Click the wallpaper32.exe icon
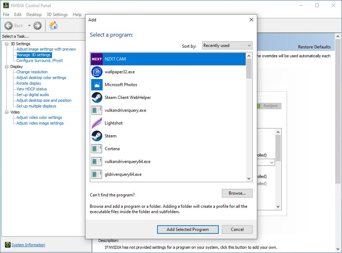Image resolution: width=342 pixels, height=253 pixels. pos(97,72)
